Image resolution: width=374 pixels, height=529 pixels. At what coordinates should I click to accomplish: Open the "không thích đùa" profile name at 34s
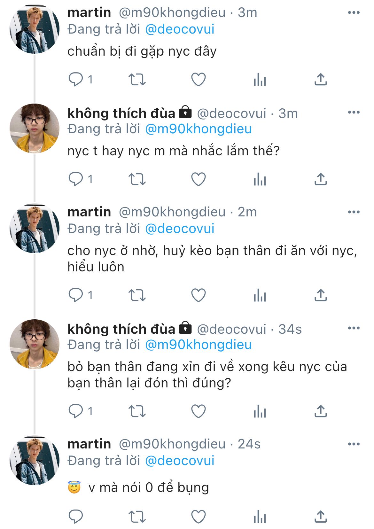click(121, 329)
